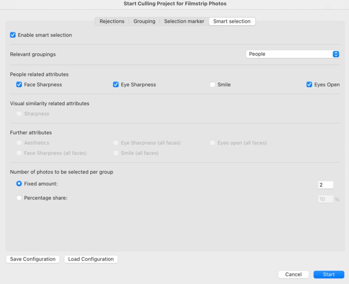
Task: Click the Fixed amount input showing 2
Action: coord(325,185)
